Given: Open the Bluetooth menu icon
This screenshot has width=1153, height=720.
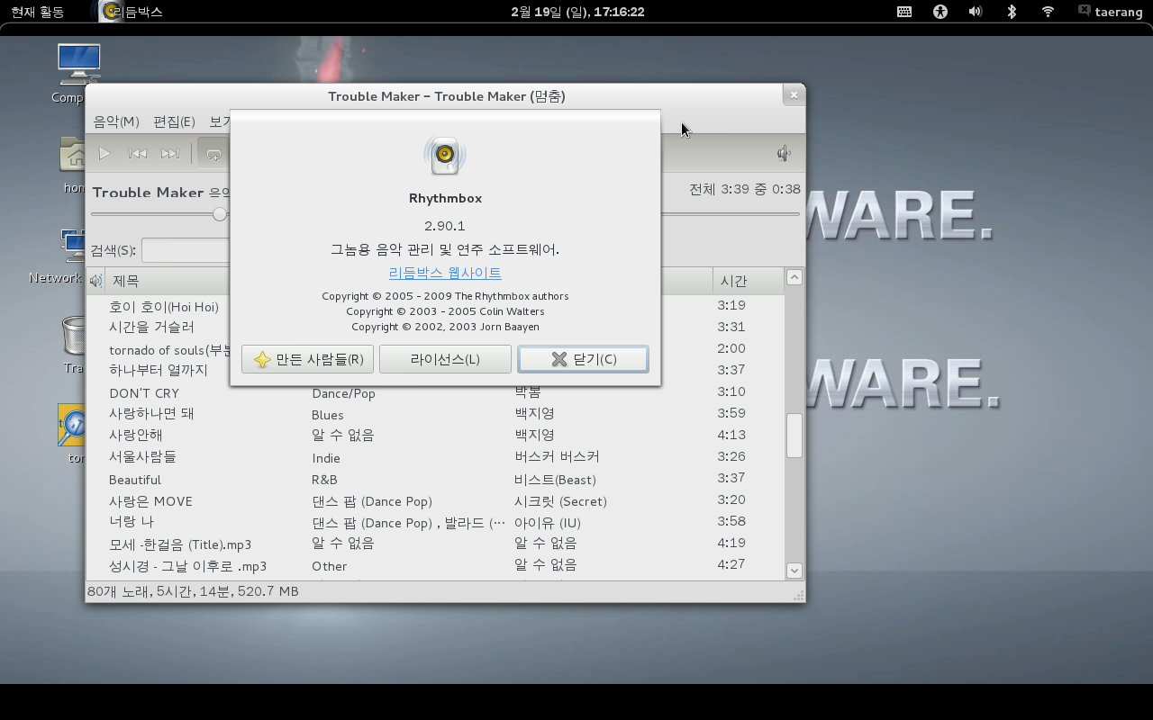Looking at the screenshot, I should coord(1012,12).
